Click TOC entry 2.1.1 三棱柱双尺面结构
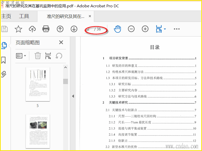The height and width of the screenshot is (151, 202). point(153,116)
